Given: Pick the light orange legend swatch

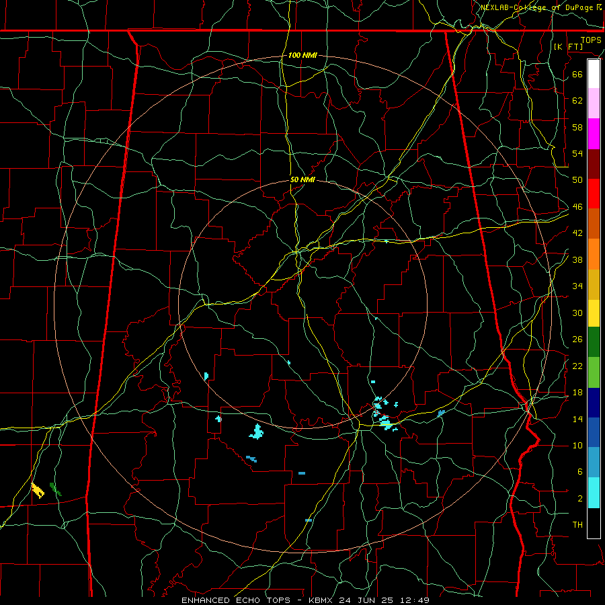Looking at the screenshot, I should click(594, 254).
